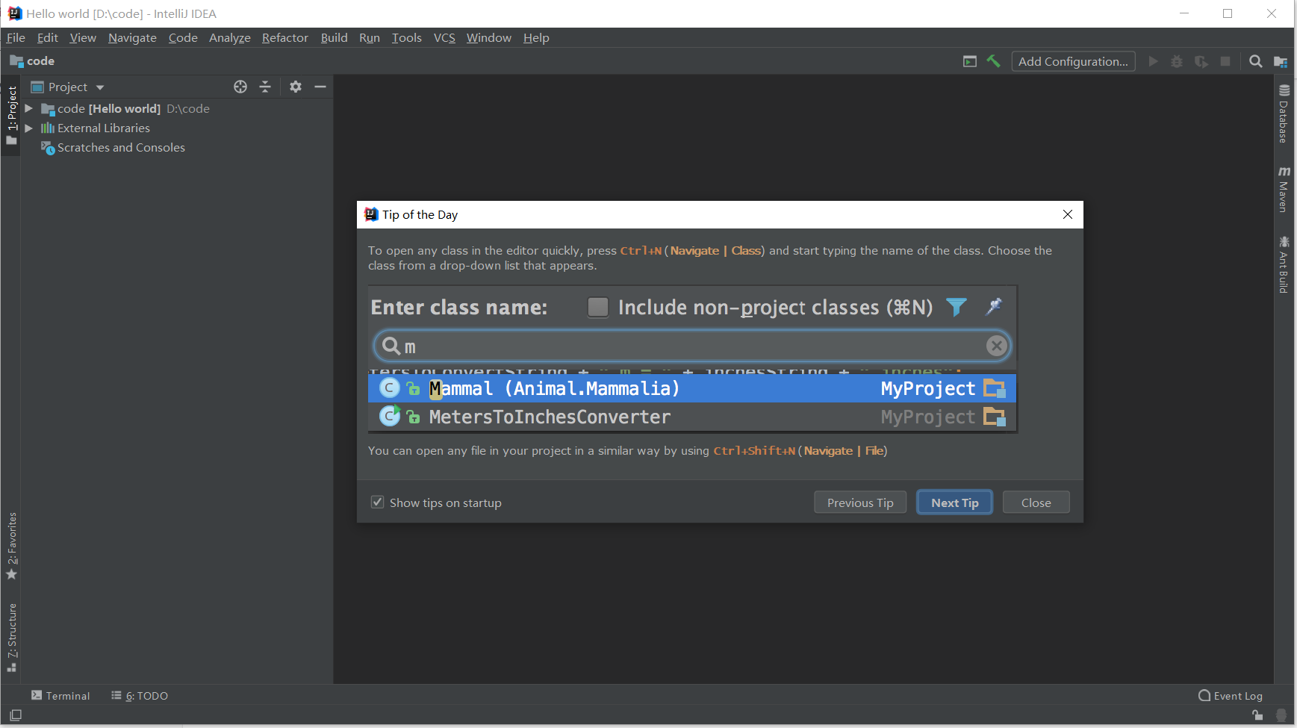Hide the Project panel with minus icon
Viewport: 1297px width, 728px height.
(x=320, y=87)
